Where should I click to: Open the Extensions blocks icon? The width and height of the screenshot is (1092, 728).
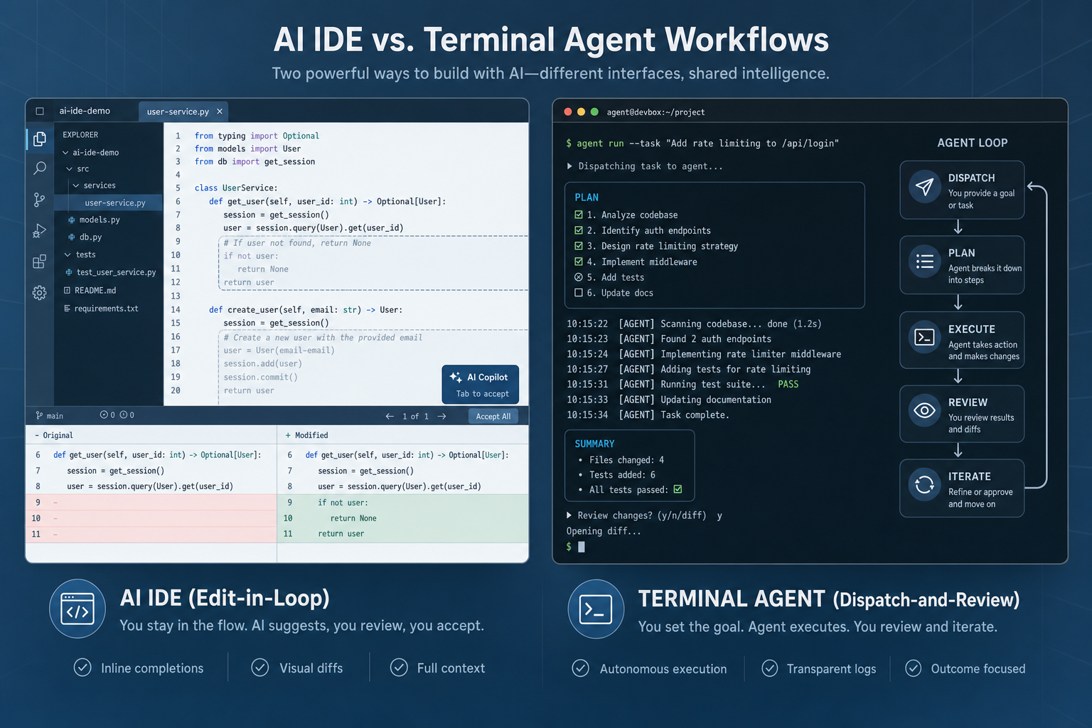[x=40, y=262]
